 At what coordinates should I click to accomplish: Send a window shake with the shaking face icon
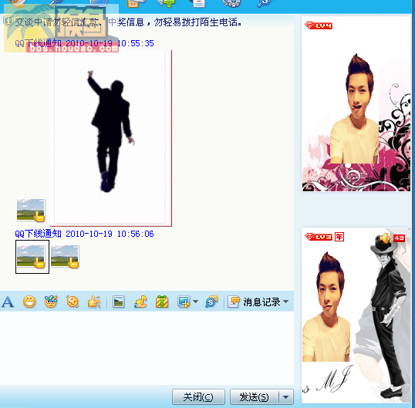point(73,302)
